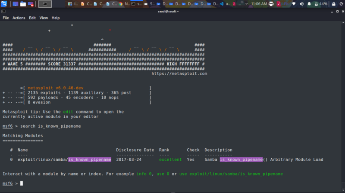Click the terminal scrollbar up arrow
Screen dimensions: 345x193
pyautogui.click(x=343, y=23)
